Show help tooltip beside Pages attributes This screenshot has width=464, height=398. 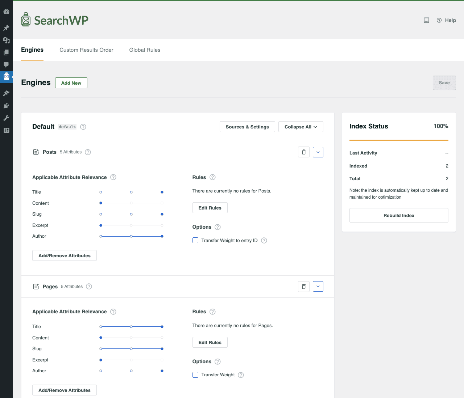pos(89,287)
